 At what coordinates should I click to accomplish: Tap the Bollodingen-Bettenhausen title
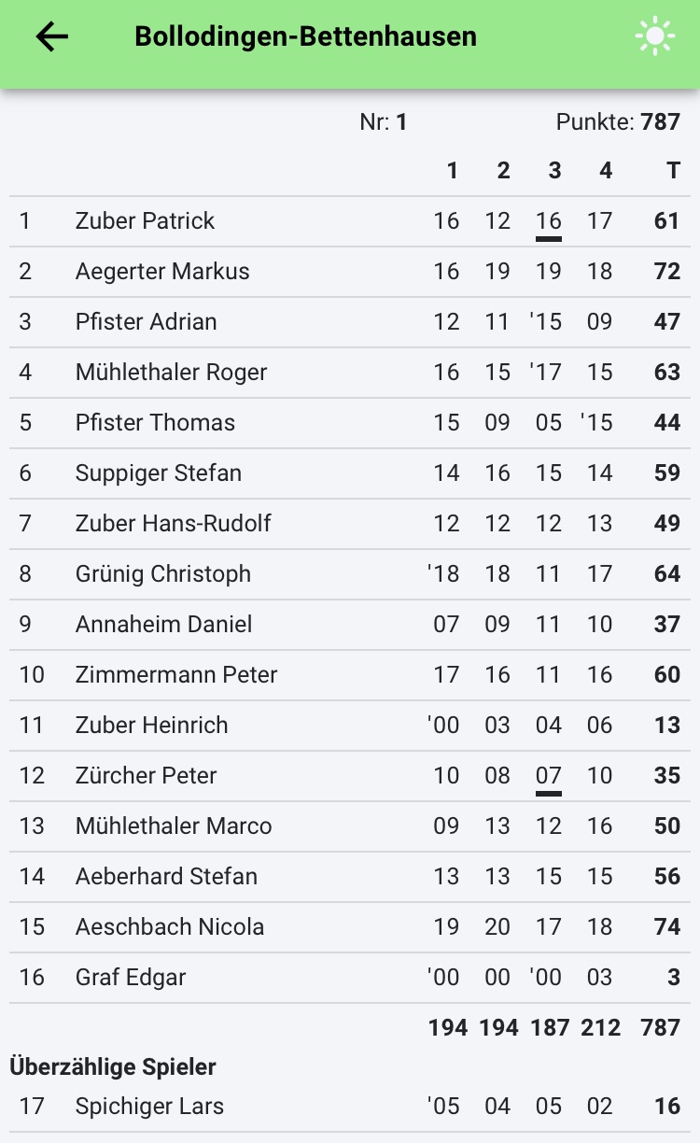pos(305,36)
